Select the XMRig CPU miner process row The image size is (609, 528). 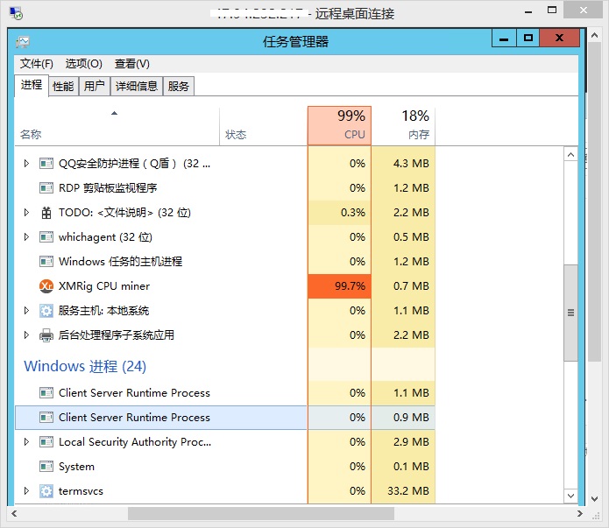(225, 286)
